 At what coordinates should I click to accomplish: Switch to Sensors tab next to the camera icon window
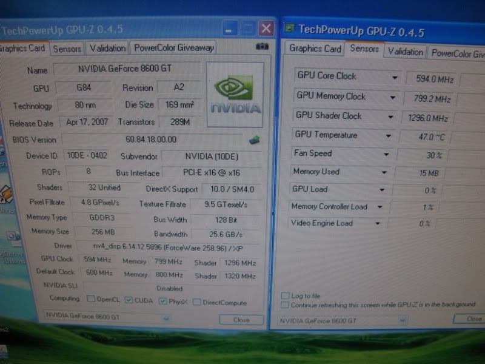[67, 49]
